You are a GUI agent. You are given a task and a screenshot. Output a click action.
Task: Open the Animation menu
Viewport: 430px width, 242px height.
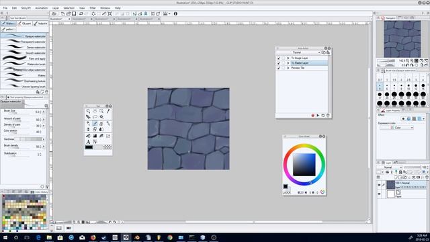(x=42, y=8)
